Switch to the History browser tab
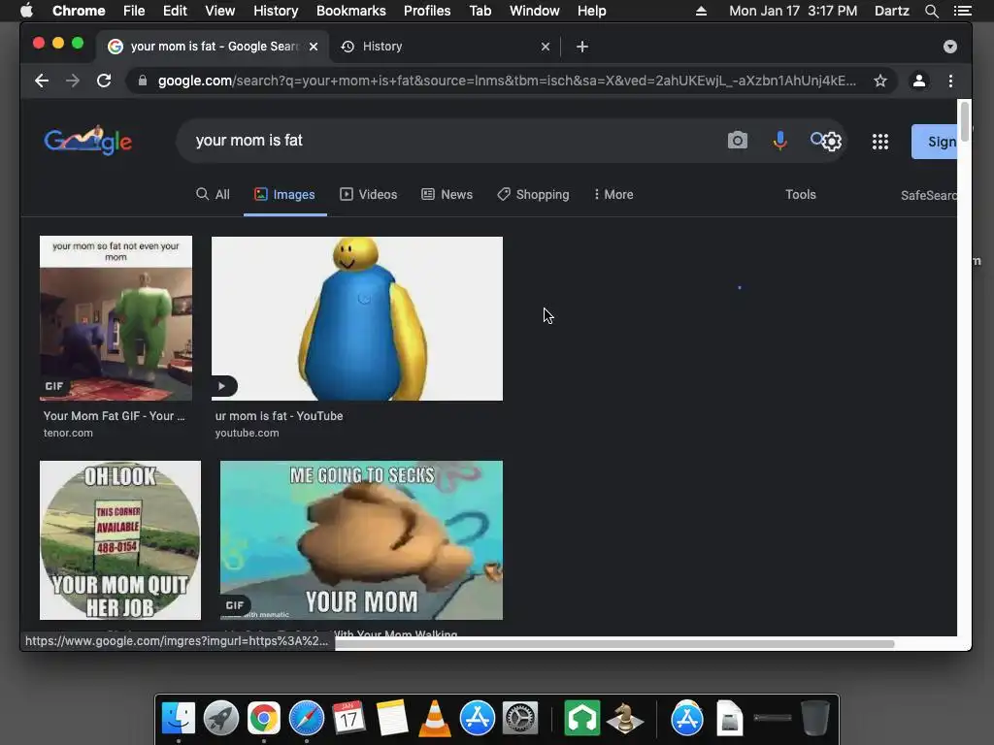 pyautogui.click(x=444, y=47)
